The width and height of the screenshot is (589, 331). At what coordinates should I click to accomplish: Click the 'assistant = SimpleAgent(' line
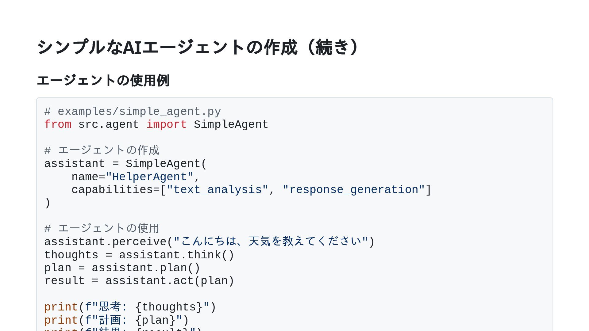(126, 164)
